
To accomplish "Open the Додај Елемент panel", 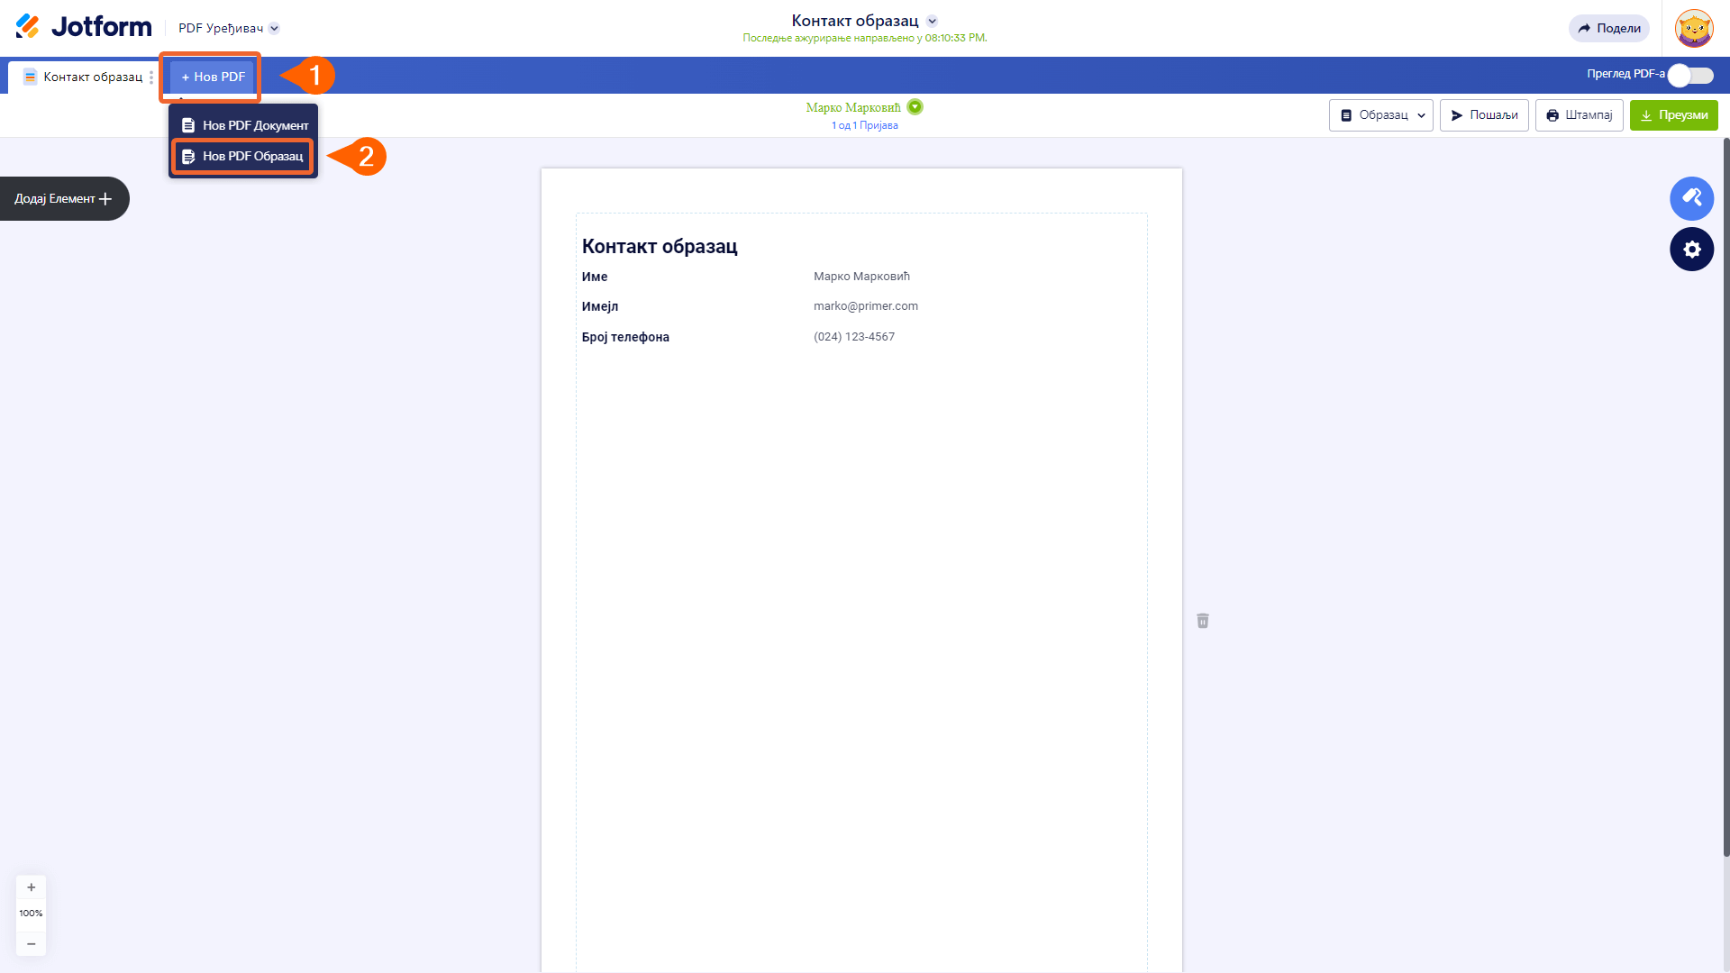I will [x=63, y=198].
